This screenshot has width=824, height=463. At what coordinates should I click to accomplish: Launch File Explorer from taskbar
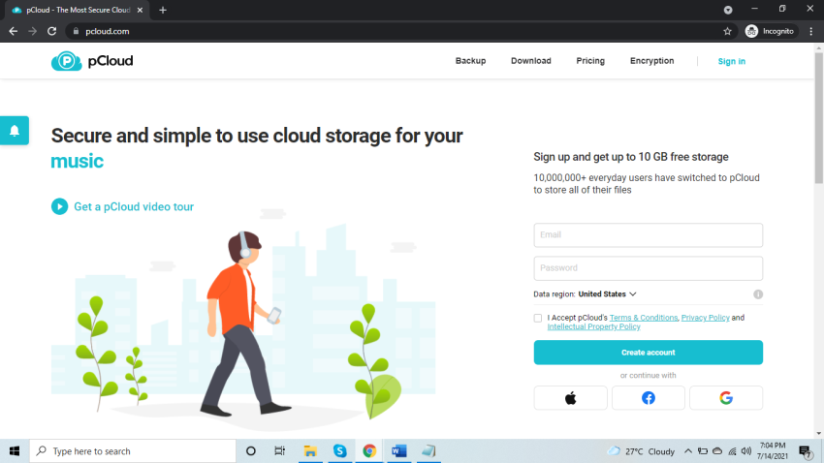click(310, 451)
